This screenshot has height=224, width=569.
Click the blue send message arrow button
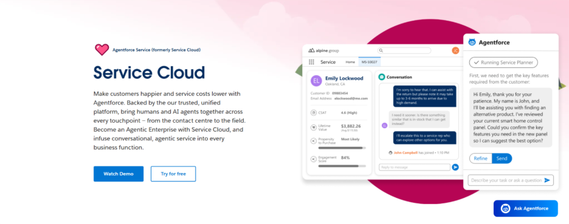coord(455,167)
